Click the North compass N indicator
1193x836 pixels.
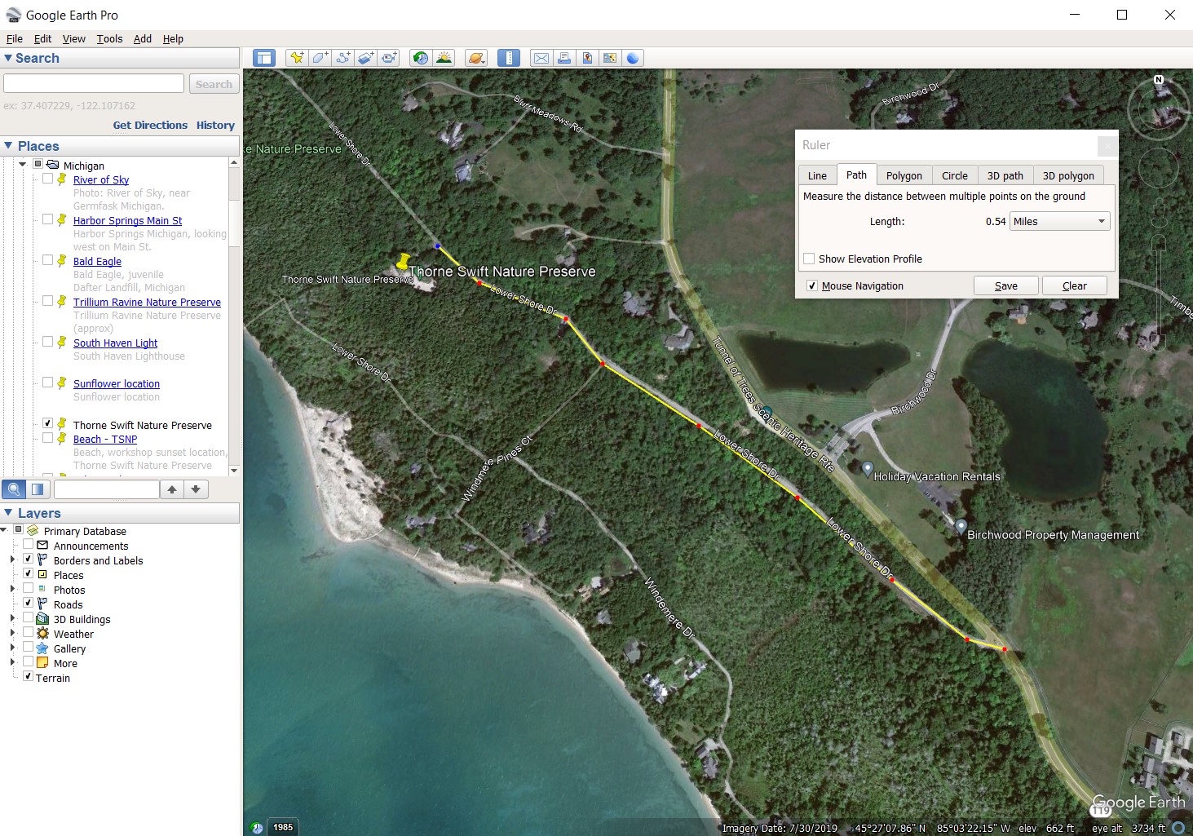1158,80
